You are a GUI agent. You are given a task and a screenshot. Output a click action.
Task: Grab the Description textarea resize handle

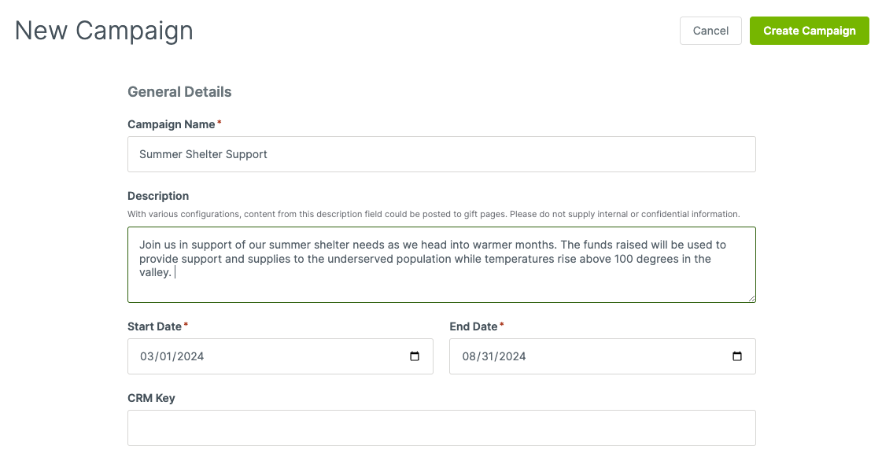[x=751, y=298]
